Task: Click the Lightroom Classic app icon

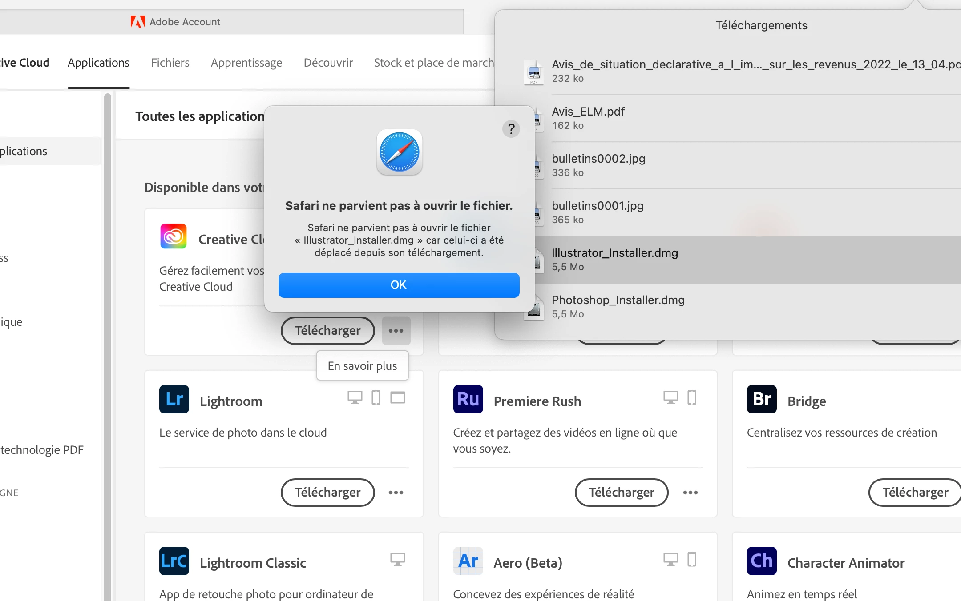Action: [174, 561]
